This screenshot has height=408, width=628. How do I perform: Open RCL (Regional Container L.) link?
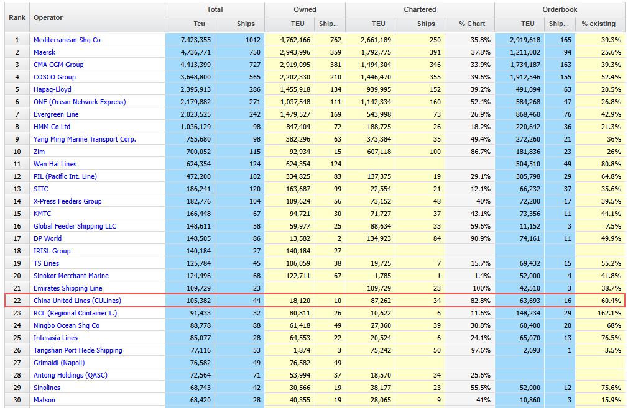tap(75, 312)
